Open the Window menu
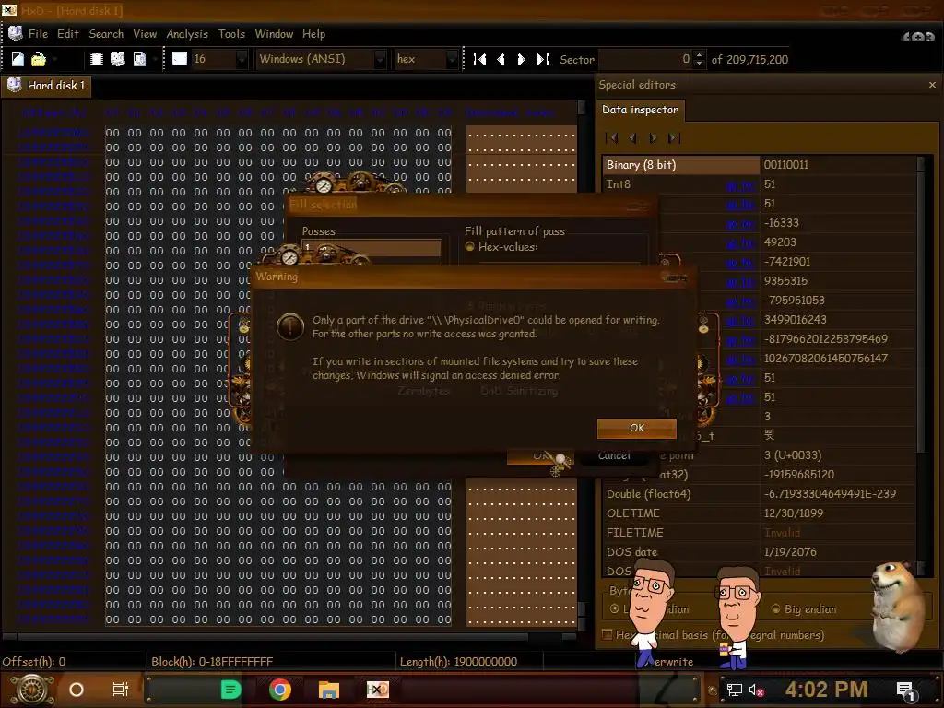The width and height of the screenshot is (944, 708). [274, 34]
